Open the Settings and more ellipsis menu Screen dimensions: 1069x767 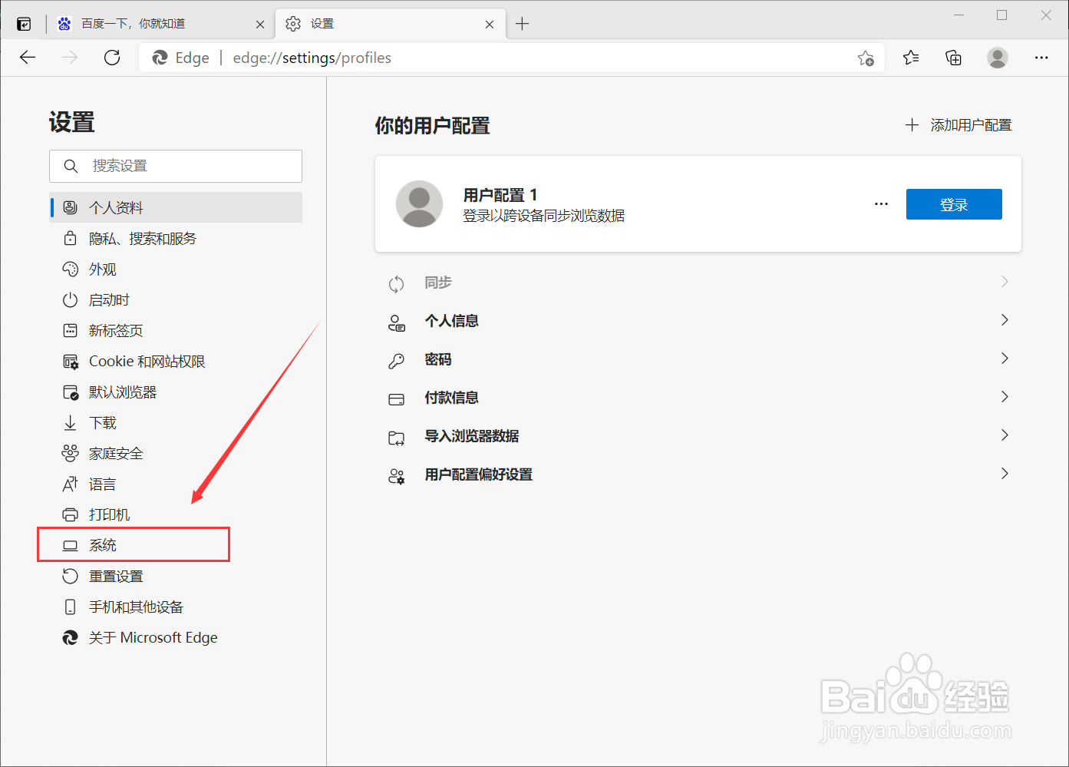point(1041,58)
